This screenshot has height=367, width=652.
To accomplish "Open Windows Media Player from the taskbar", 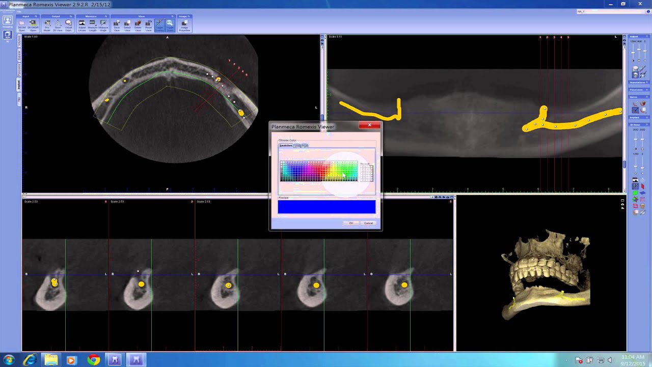I will (71, 360).
